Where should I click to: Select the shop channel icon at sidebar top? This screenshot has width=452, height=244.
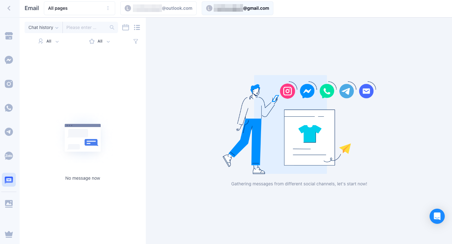coord(9,36)
